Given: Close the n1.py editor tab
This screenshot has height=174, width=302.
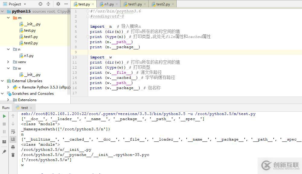Looking at the screenshot, I should pyautogui.click(x=117, y=4).
